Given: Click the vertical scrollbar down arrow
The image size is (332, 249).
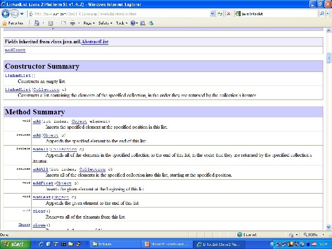Looking at the screenshot, I should (x=328, y=227).
